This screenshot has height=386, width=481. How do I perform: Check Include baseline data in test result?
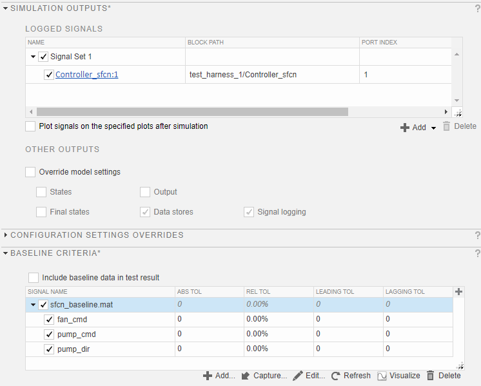pyautogui.click(x=34, y=278)
